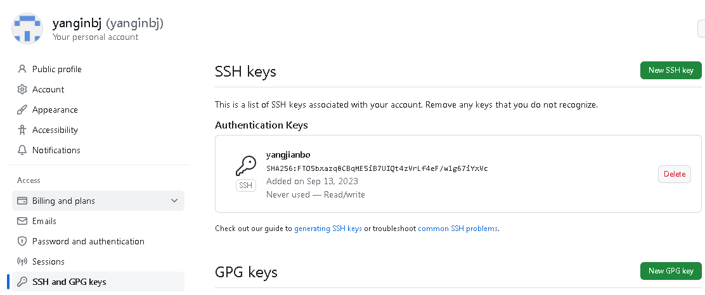Click the Public profile person icon
This screenshot has height=295, width=705.
pos(22,69)
